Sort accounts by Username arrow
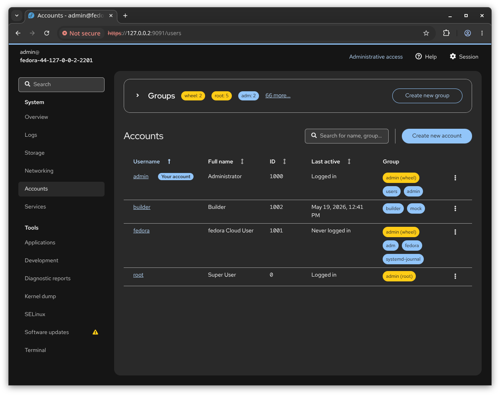The height and width of the screenshot is (395, 500). coord(169,161)
